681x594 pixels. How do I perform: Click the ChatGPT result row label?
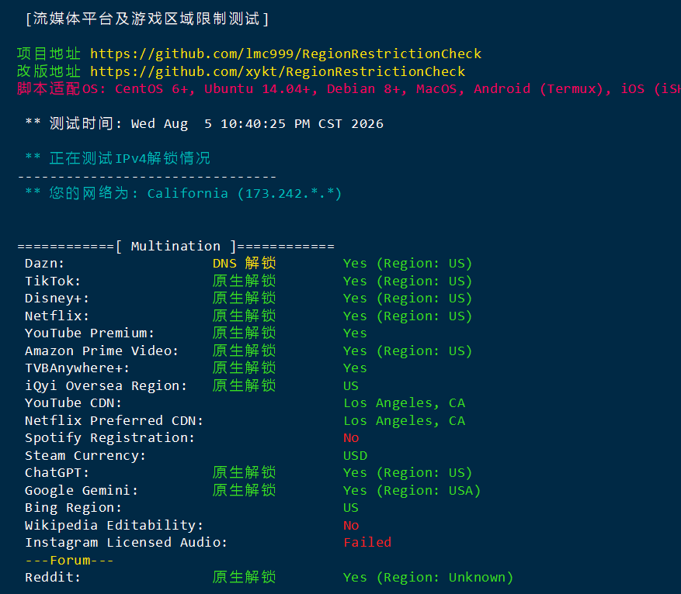(x=57, y=472)
